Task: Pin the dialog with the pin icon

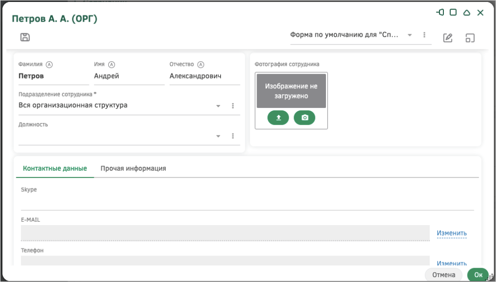Action: 439,12
